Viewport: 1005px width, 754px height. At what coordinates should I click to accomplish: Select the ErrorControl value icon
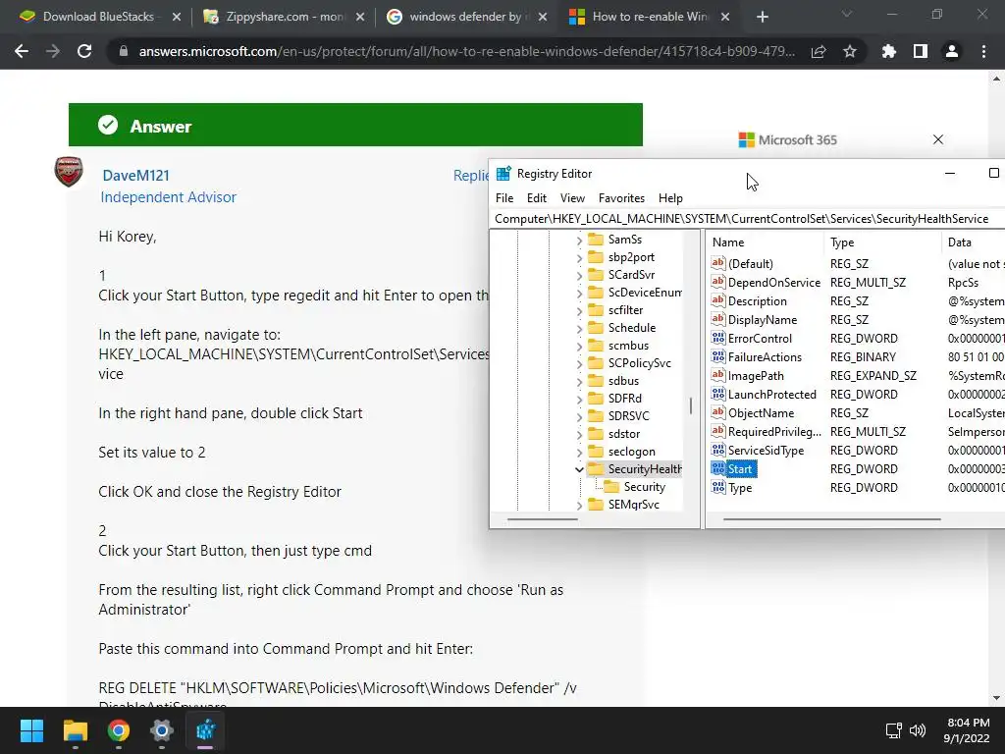[717, 338]
